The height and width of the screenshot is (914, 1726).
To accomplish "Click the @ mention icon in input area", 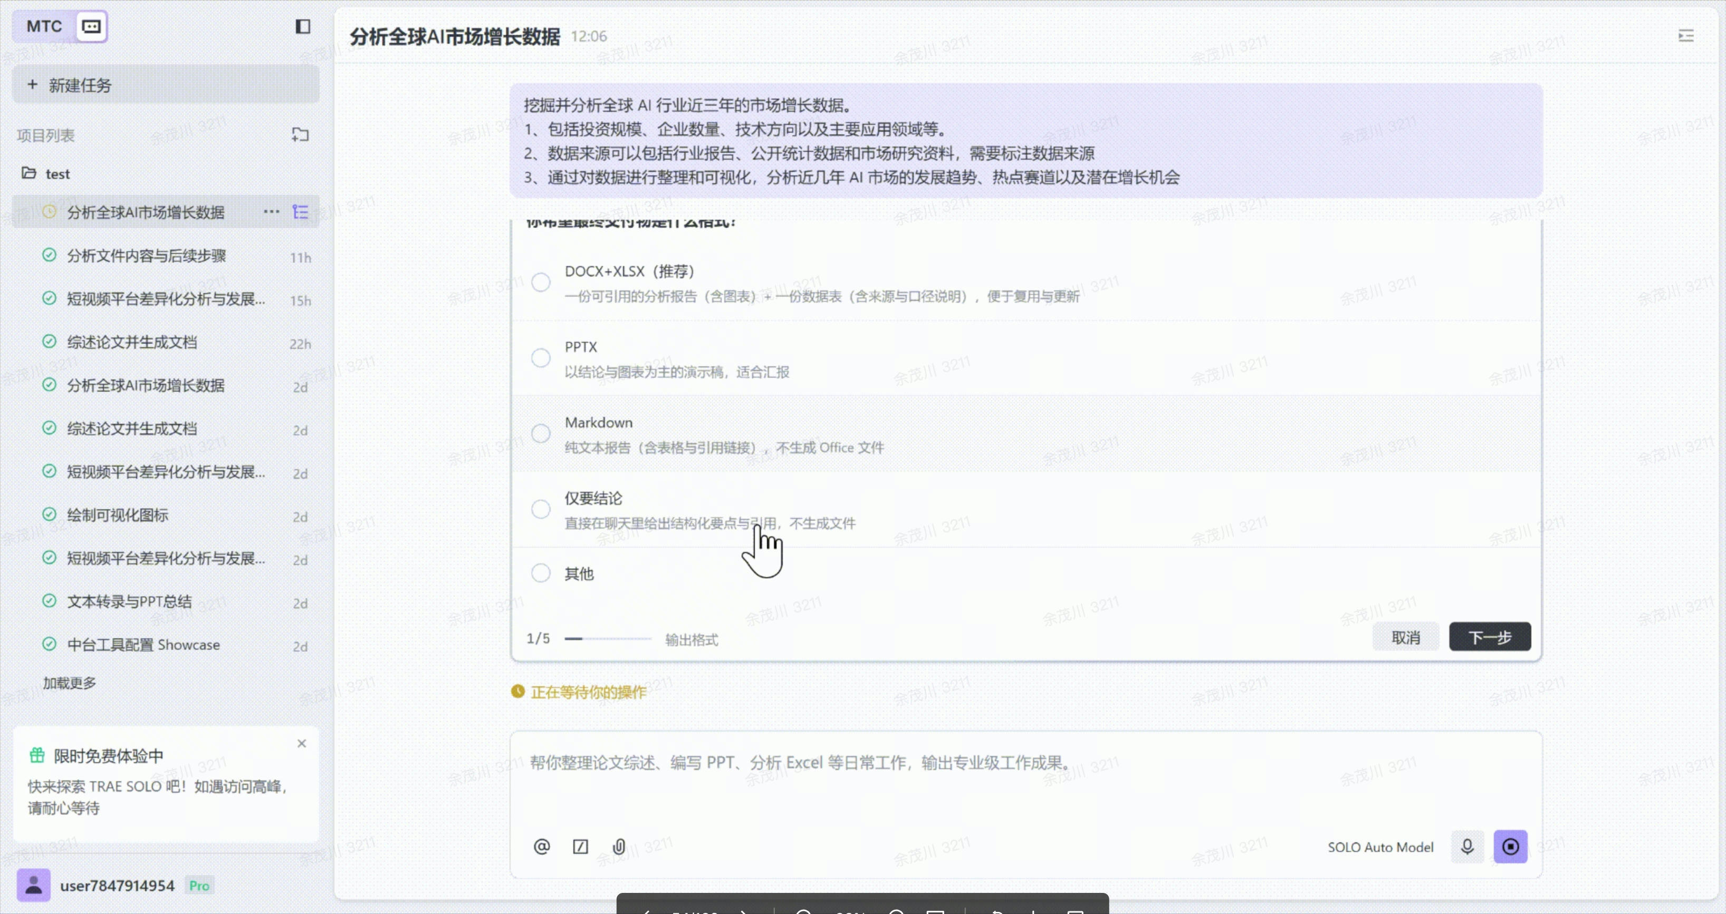I will coord(541,847).
